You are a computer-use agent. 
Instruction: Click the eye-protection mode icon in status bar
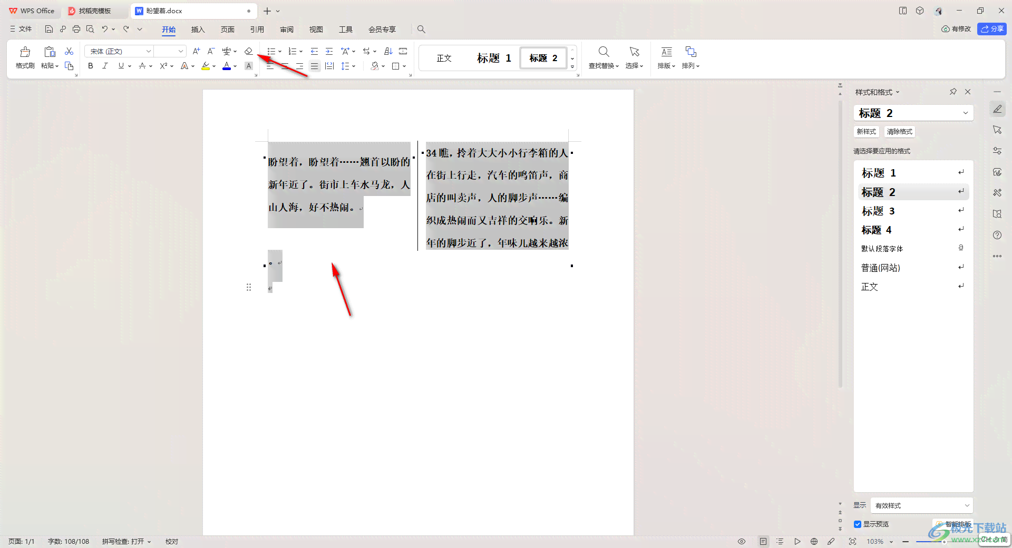[x=742, y=541]
